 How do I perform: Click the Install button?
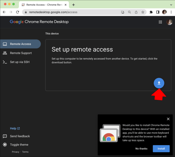coord(161,149)
